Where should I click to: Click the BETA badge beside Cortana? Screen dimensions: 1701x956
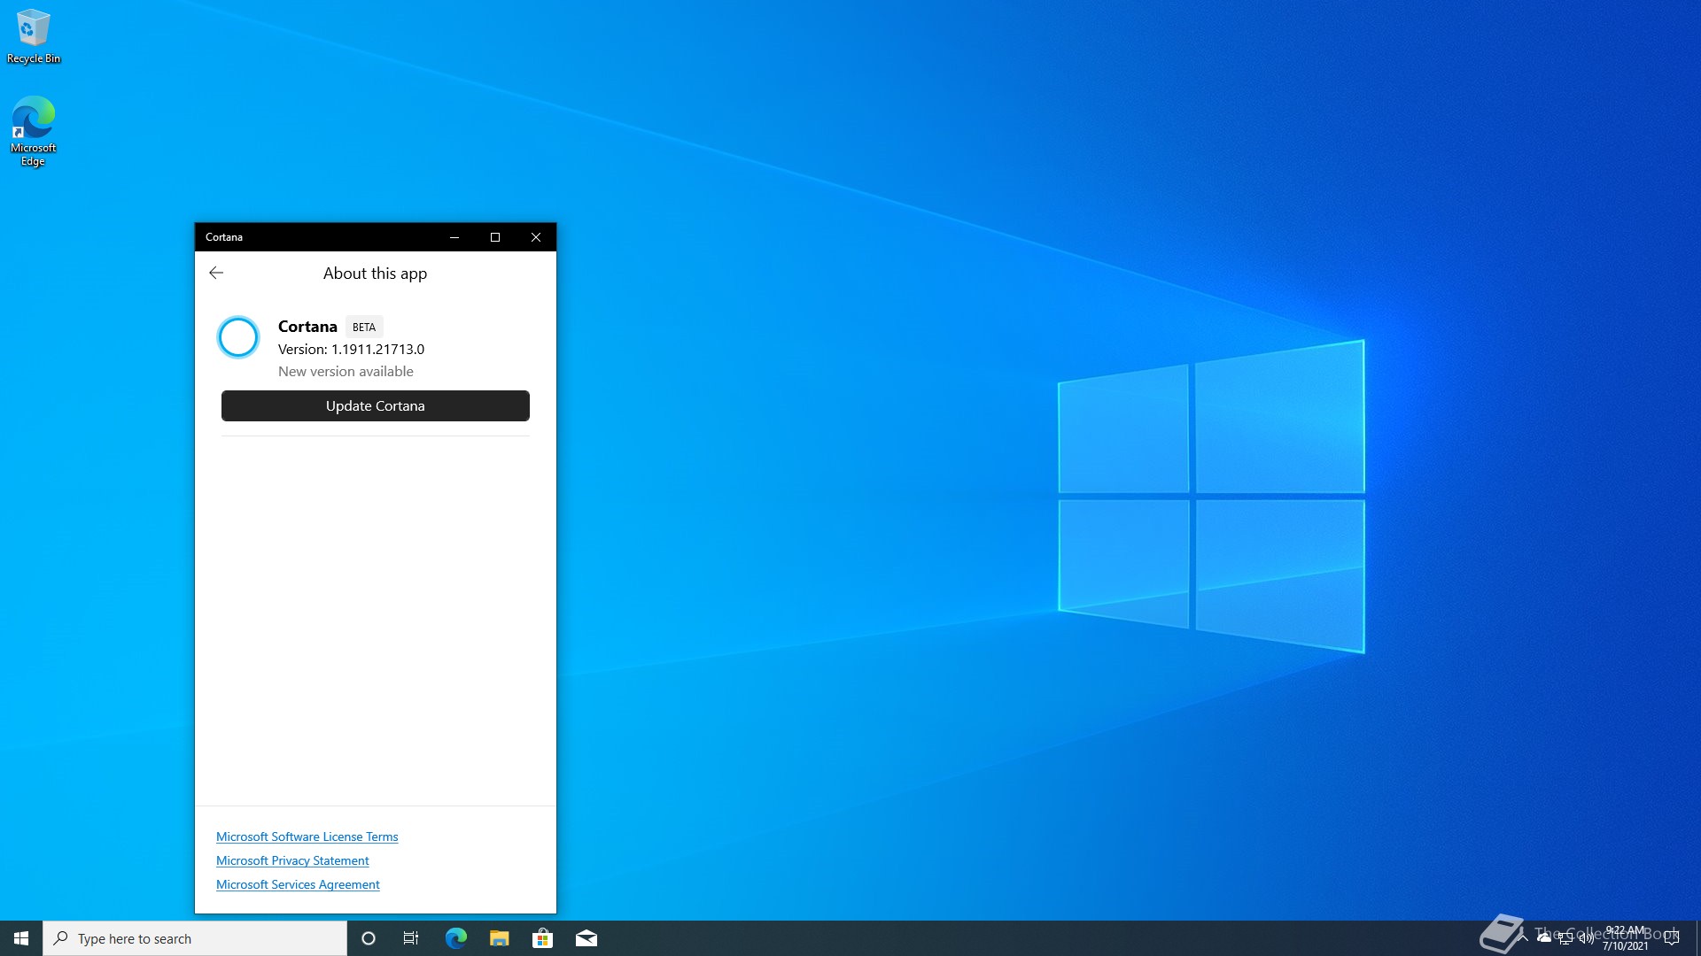pos(364,327)
